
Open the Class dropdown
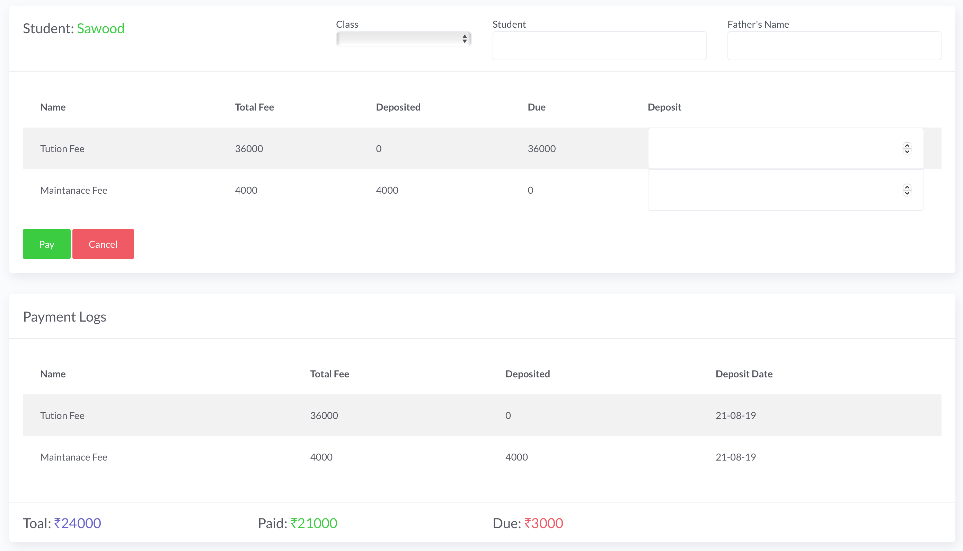pyautogui.click(x=403, y=38)
